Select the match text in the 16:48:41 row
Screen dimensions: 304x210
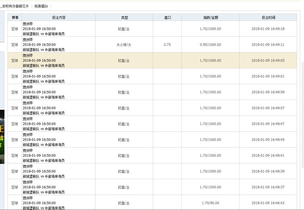43,161
